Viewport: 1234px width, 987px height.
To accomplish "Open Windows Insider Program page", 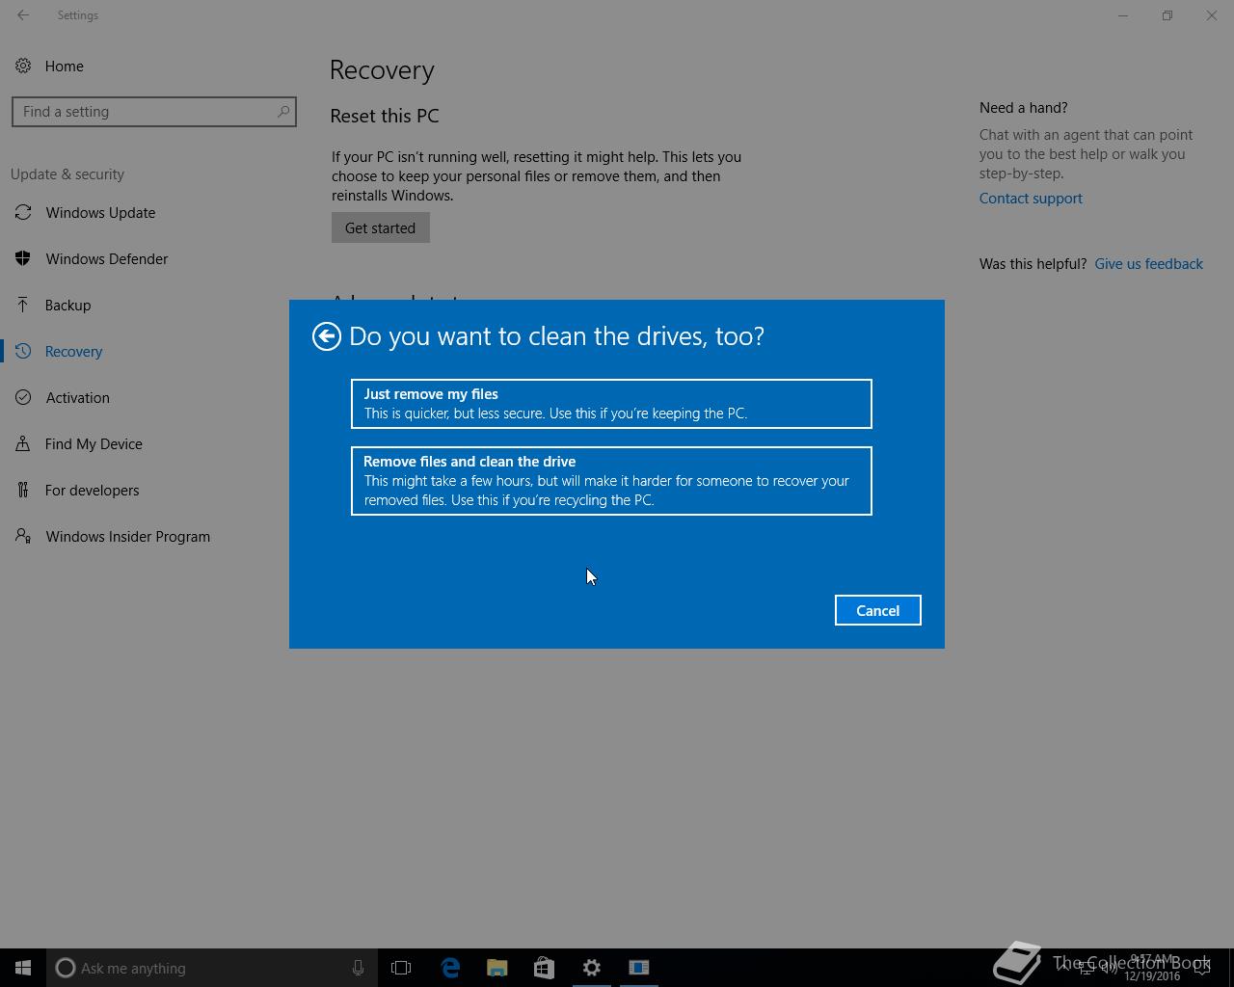I will (x=127, y=537).
